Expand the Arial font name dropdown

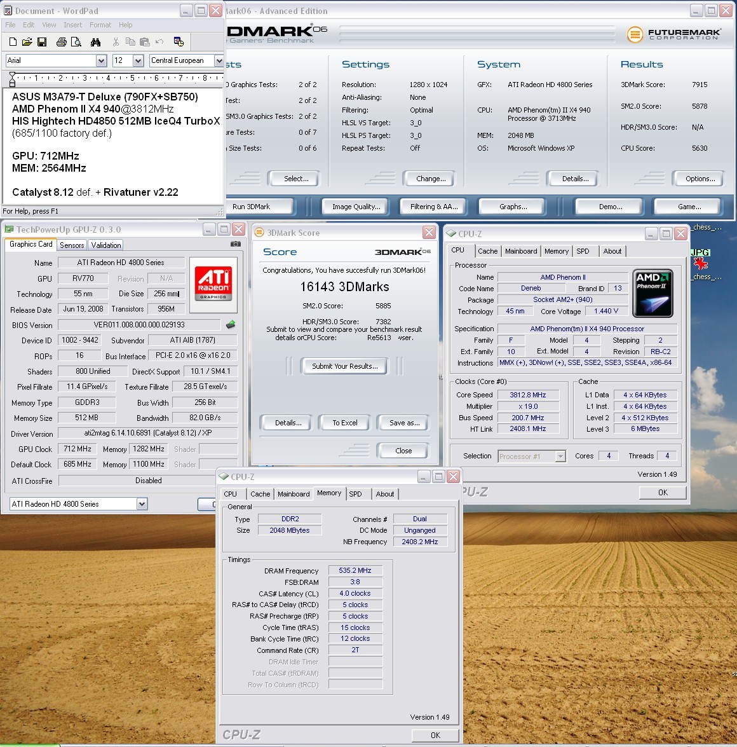(x=101, y=60)
